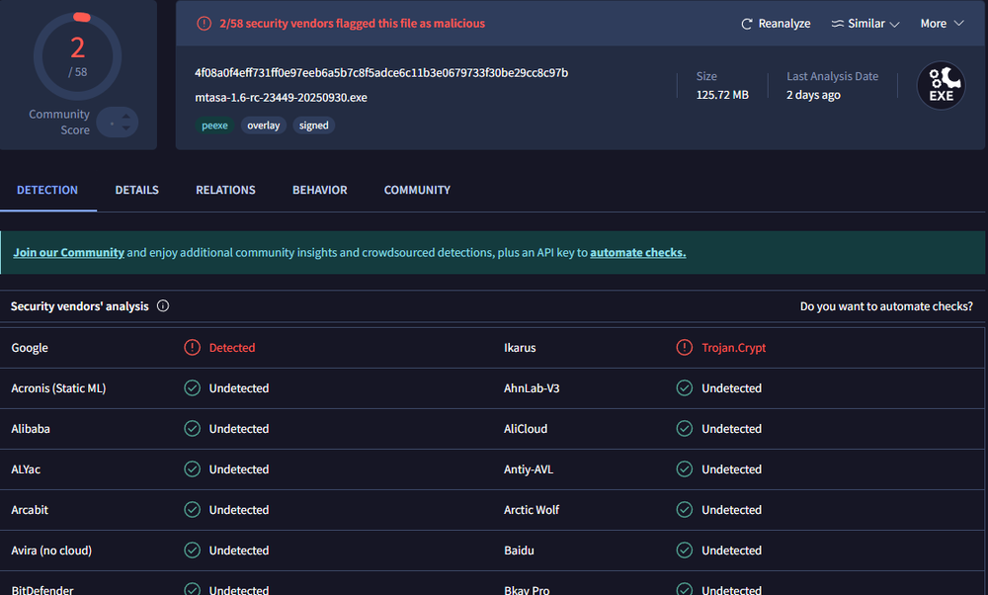Click the malicious alert icon in the banner

tap(205, 24)
